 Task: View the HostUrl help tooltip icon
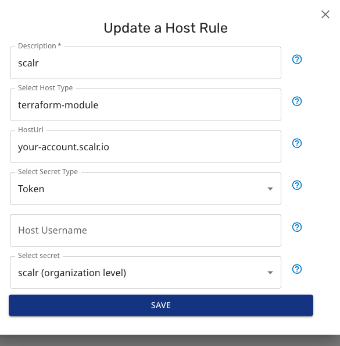(x=297, y=143)
